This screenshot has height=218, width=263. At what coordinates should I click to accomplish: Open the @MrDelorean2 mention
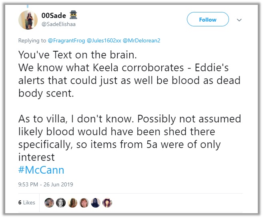click(x=142, y=41)
